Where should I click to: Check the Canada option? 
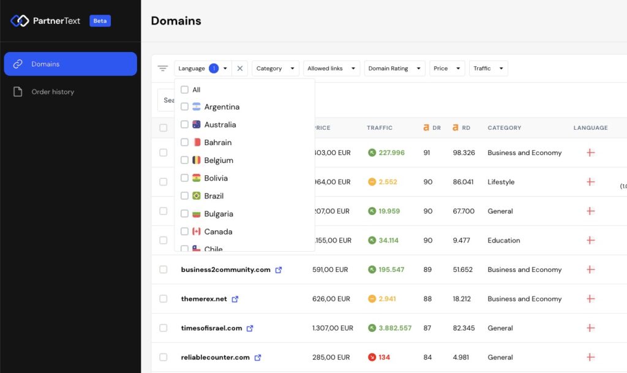point(184,232)
